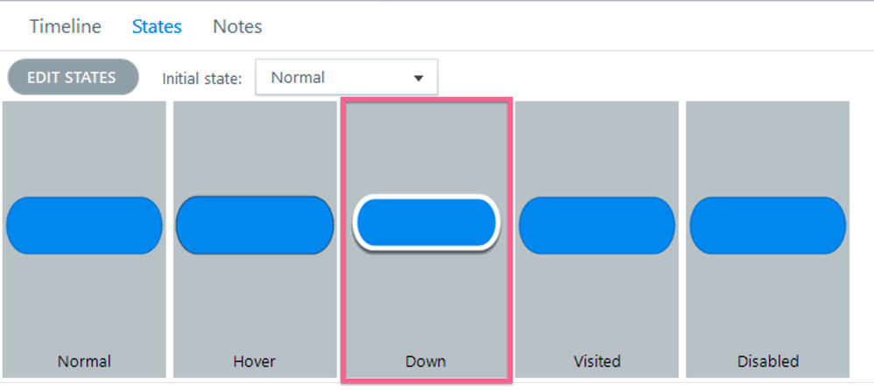Open the Initial state combo box

(x=337, y=78)
